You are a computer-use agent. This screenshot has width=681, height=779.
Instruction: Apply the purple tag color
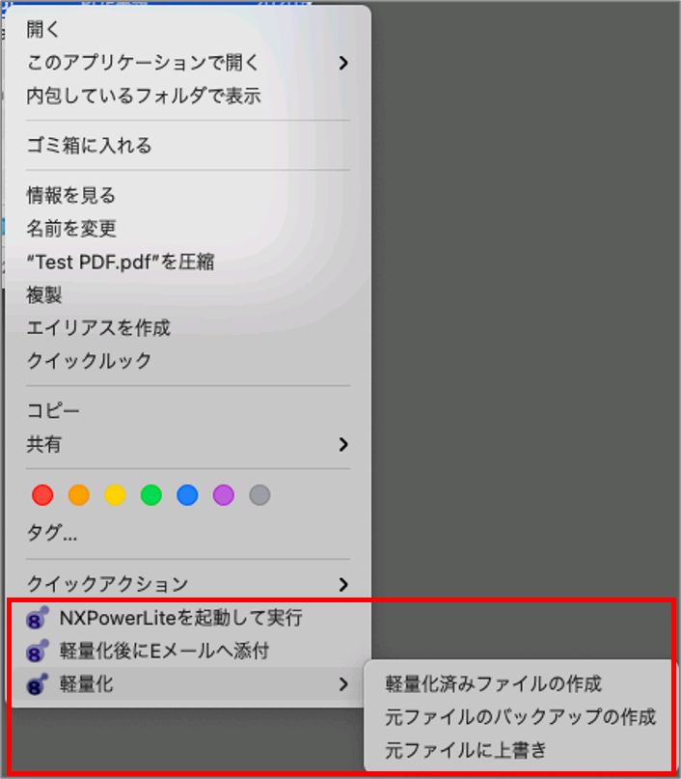click(x=224, y=495)
